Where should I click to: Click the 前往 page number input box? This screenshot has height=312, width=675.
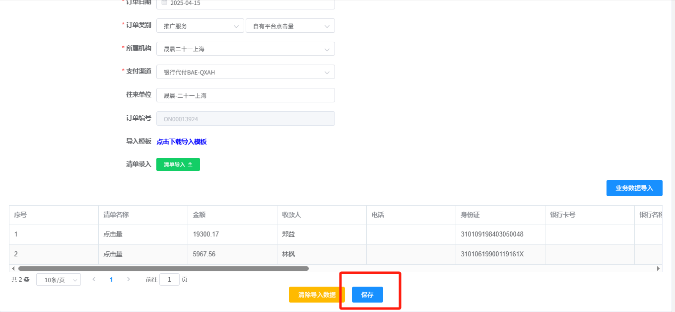click(x=169, y=280)
